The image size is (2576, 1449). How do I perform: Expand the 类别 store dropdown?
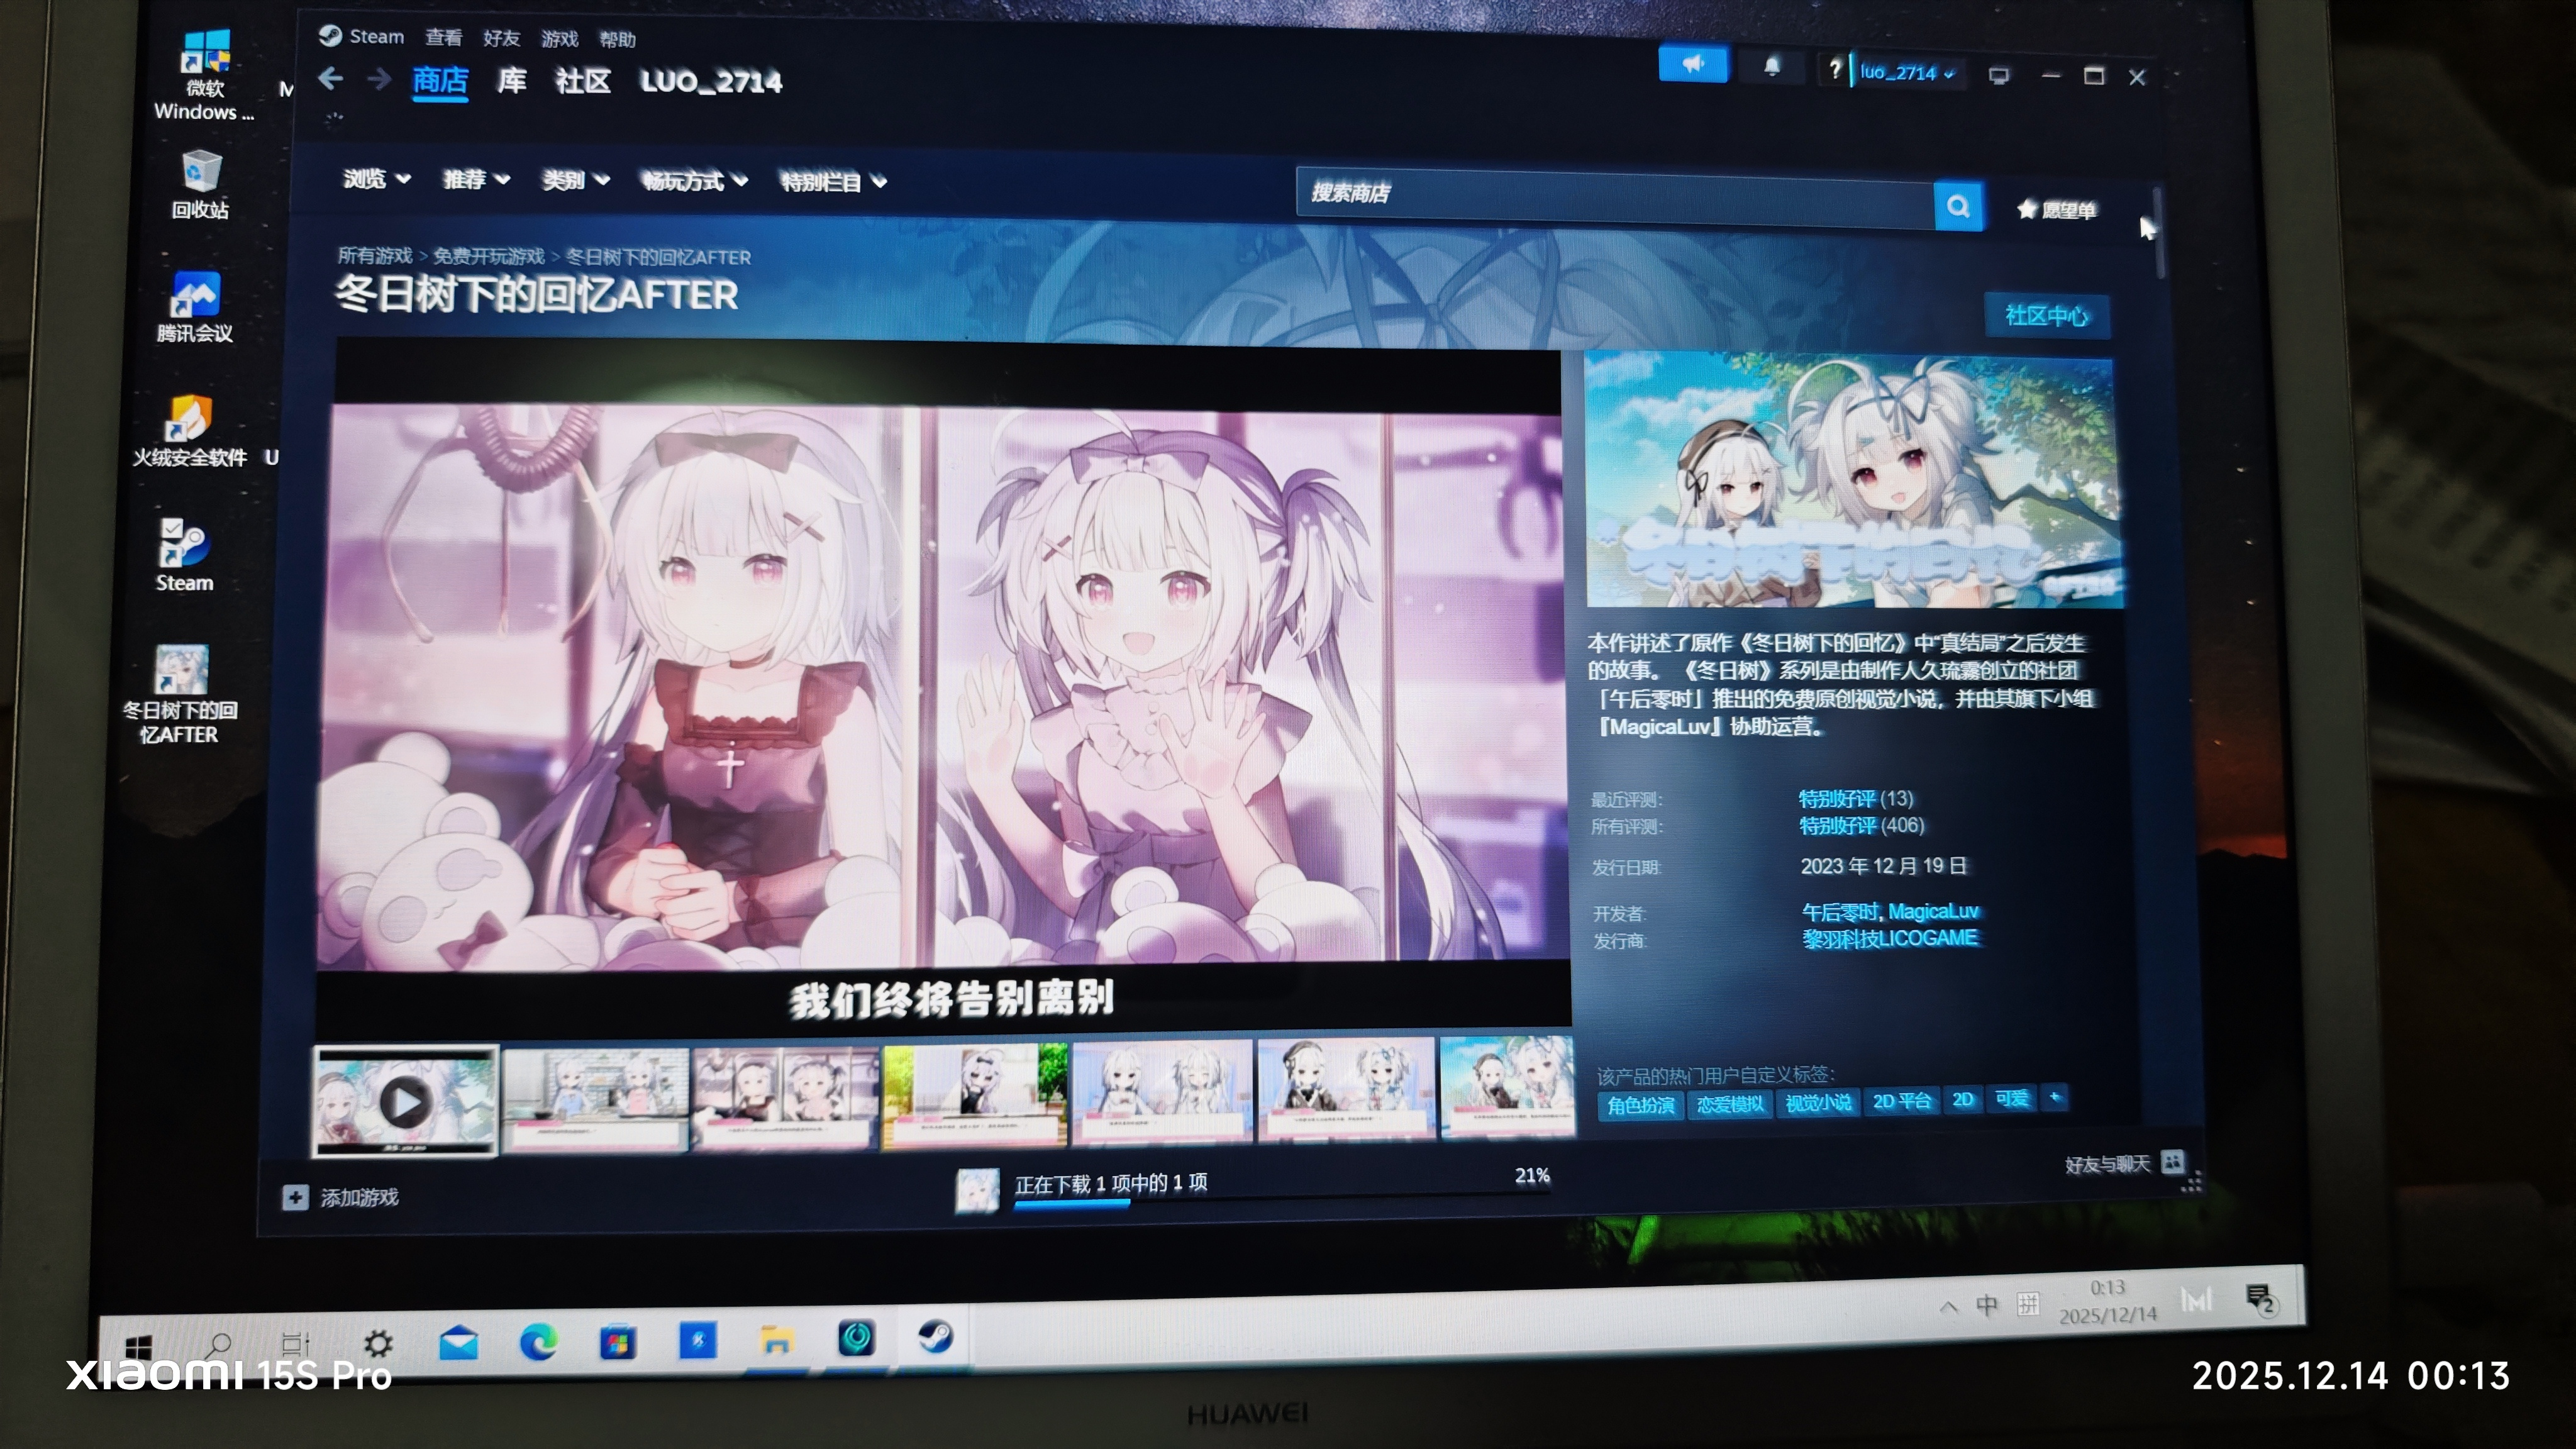(575, 181)
